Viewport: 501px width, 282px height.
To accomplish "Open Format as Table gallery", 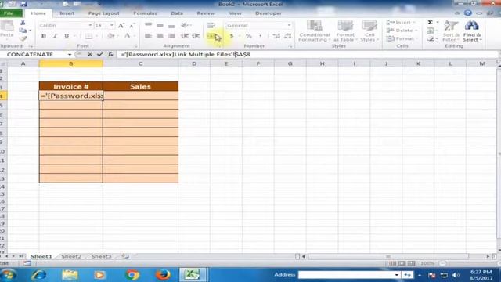I will point(345,31).
